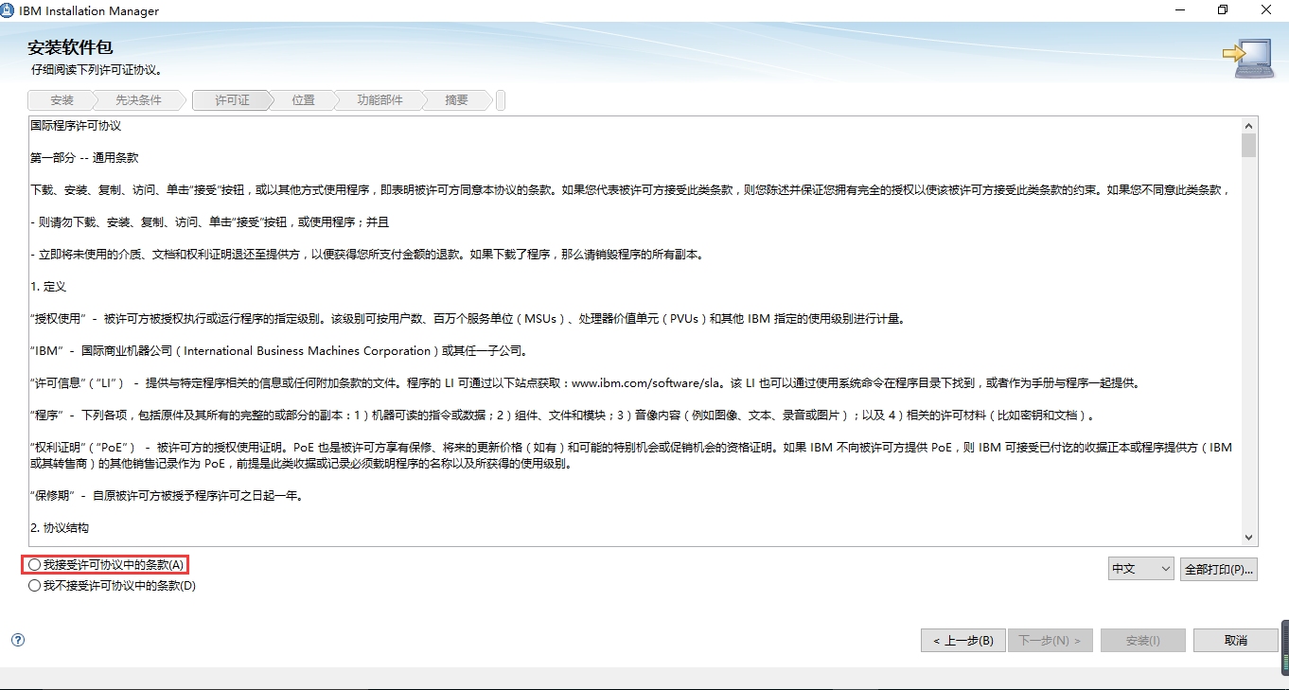
Task: Click the license text scrollbar down arrow
Action: point(1249,536)
